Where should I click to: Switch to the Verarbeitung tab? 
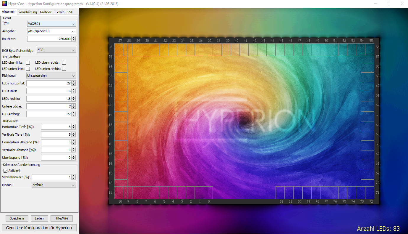(x=27, y=12)
